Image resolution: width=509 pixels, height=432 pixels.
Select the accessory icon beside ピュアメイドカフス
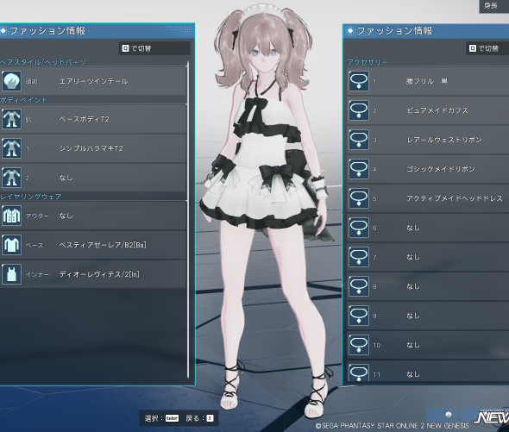(x=359, y=110)
